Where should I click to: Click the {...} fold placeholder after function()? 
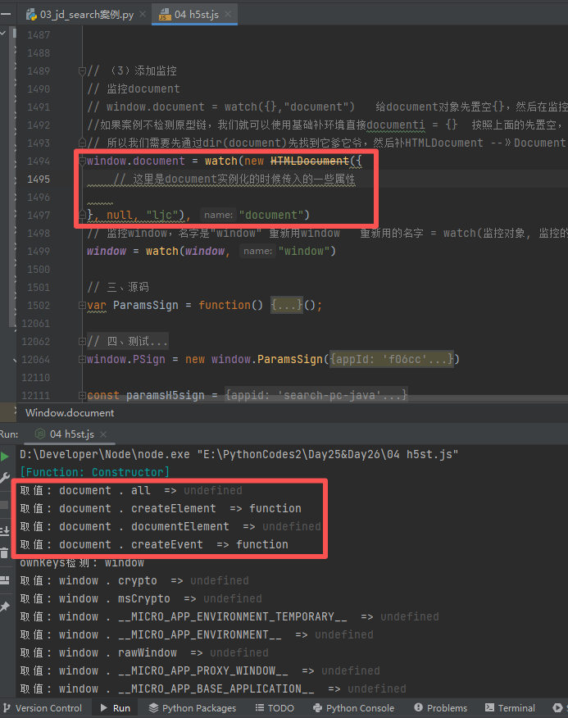point(287,305)
